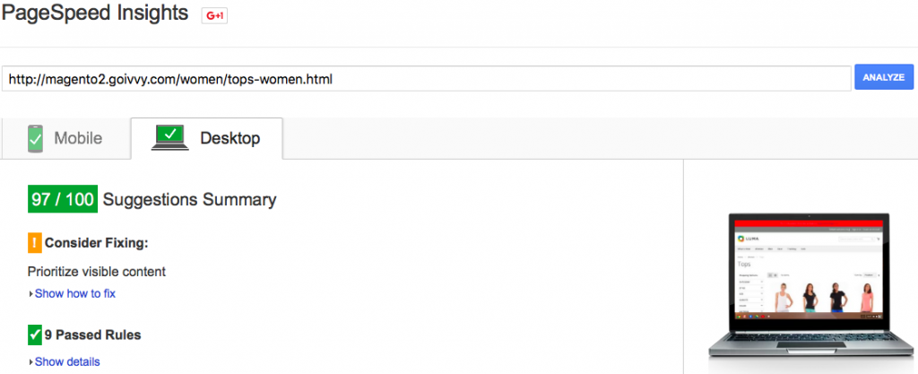Select the Desktop tab

pyautogui.click(x=207, y=138)
